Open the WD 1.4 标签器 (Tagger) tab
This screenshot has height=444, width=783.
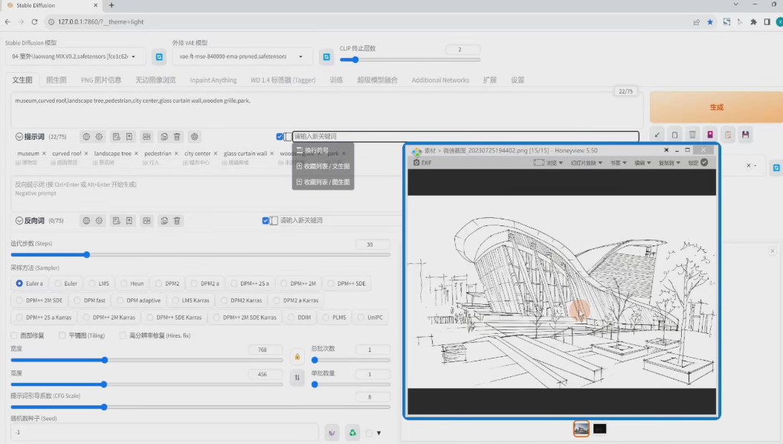pyautogui.click(x=283, y=80)
